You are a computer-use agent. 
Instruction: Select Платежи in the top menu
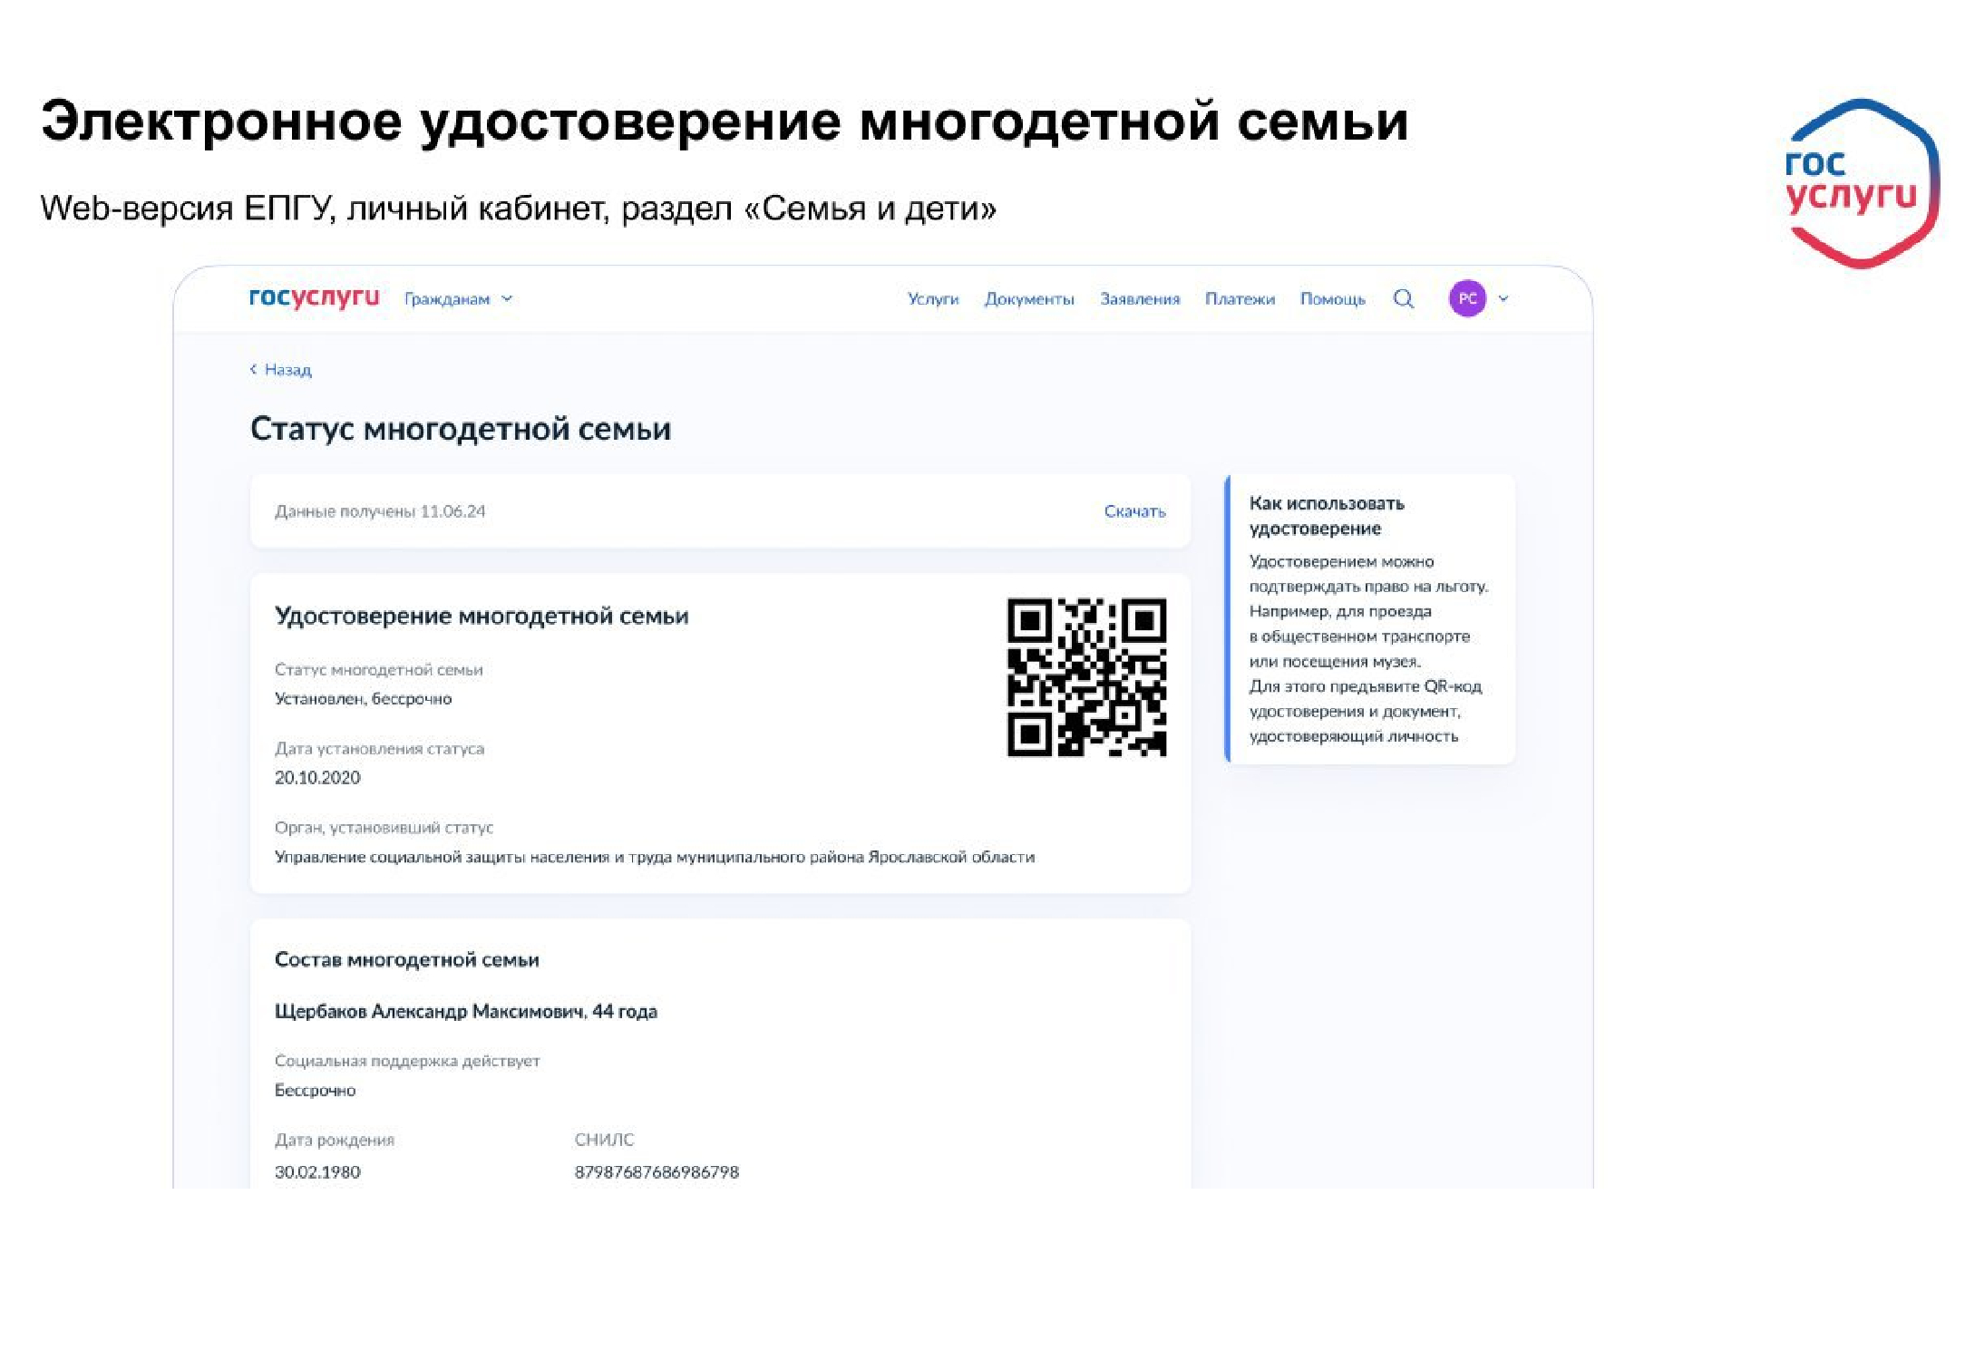click(1240, 299)
